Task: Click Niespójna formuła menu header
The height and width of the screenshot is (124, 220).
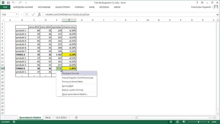Action: 70,73
